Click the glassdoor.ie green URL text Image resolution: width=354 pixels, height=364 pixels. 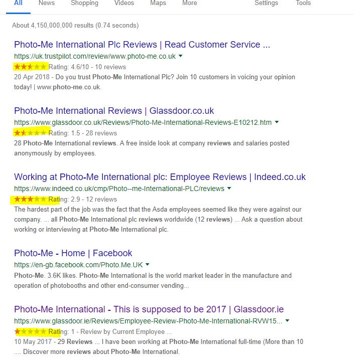[148, 321]
